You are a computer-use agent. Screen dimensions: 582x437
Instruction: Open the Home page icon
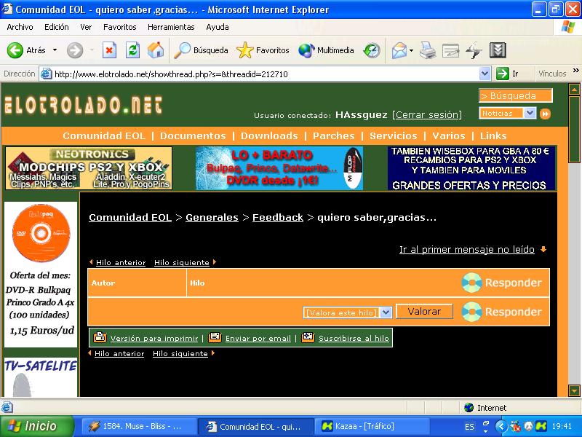tap(156, 50)
